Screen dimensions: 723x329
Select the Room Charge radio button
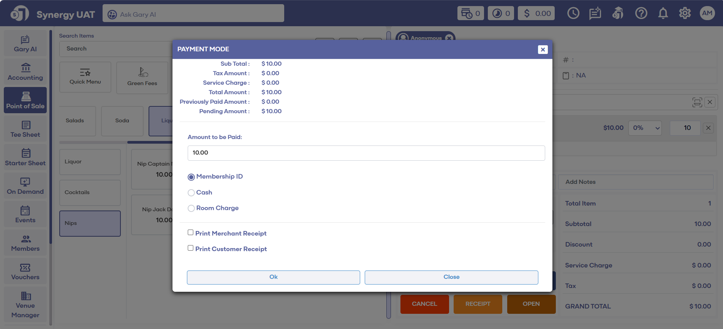point(191,208)
